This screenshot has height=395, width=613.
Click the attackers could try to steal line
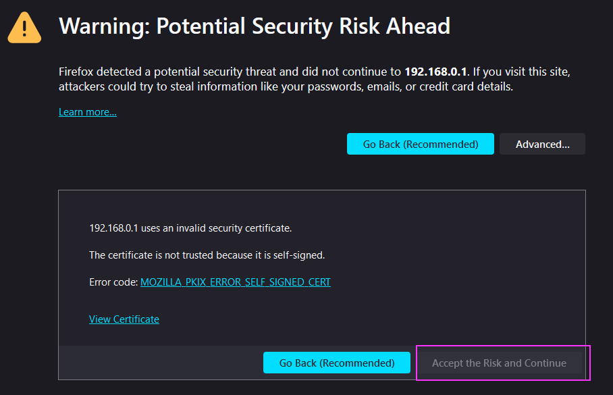pos(286,86)
